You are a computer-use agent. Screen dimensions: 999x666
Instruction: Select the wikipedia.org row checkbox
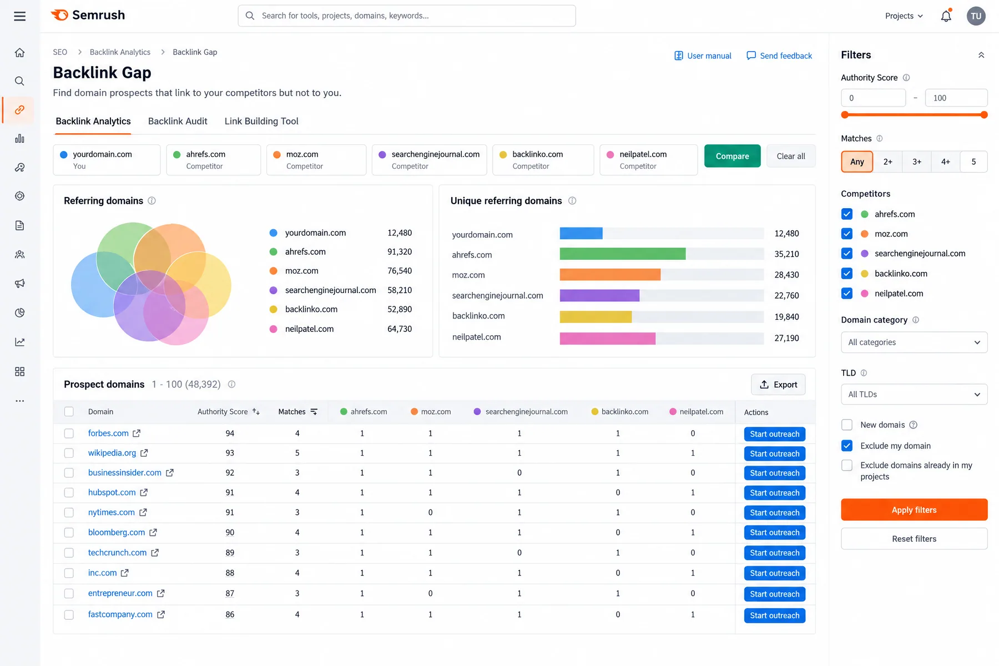coord(69,453)
